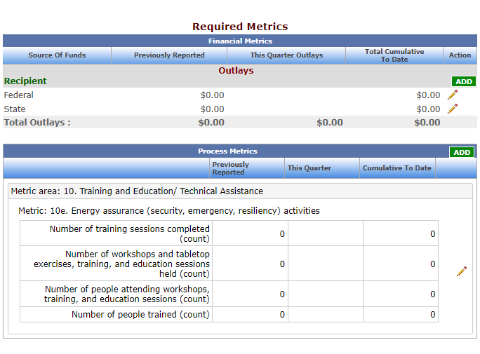The width and height of the screenshot is (480, 354).
Task: Click cumulative value 0 for people trained
Action: [x=432, y=315]
